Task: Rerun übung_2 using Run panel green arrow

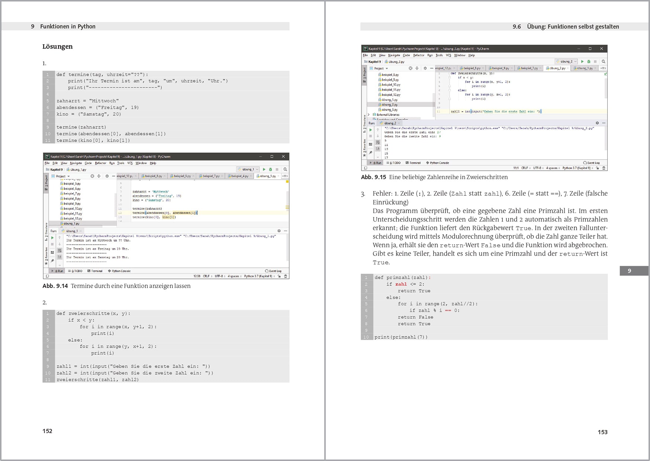Action: (x=370, y=130)
